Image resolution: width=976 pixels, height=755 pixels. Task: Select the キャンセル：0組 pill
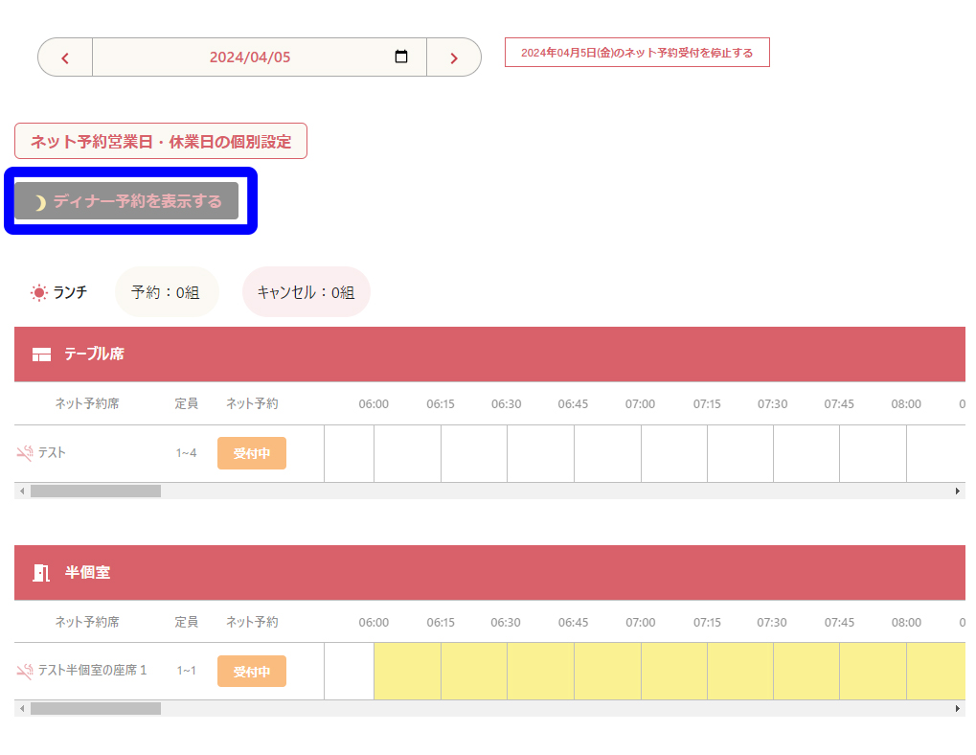point(306,292)
